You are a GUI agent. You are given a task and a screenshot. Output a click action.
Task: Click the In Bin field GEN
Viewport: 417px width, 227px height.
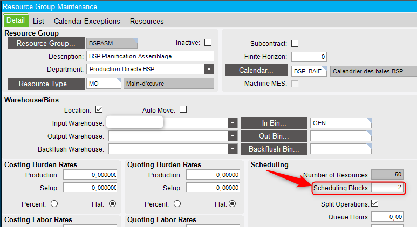[341, 123]
